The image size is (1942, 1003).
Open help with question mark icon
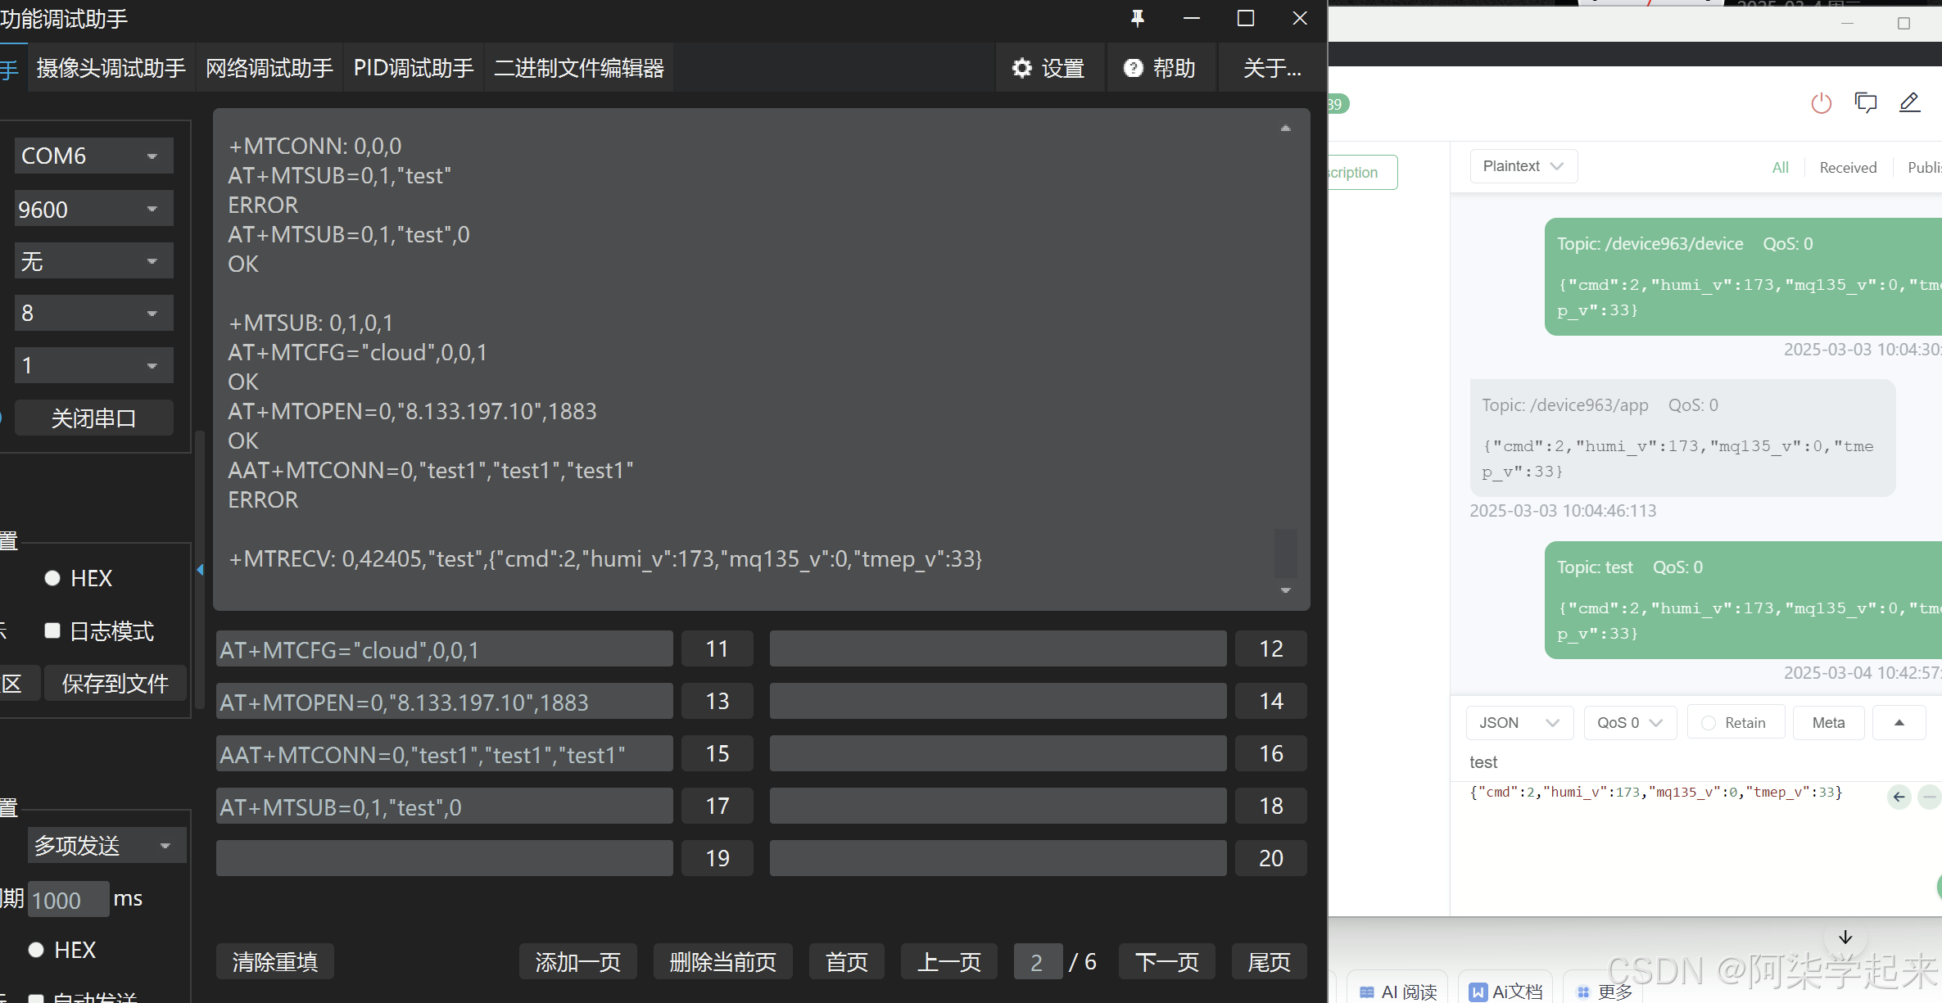point(1159,68)
